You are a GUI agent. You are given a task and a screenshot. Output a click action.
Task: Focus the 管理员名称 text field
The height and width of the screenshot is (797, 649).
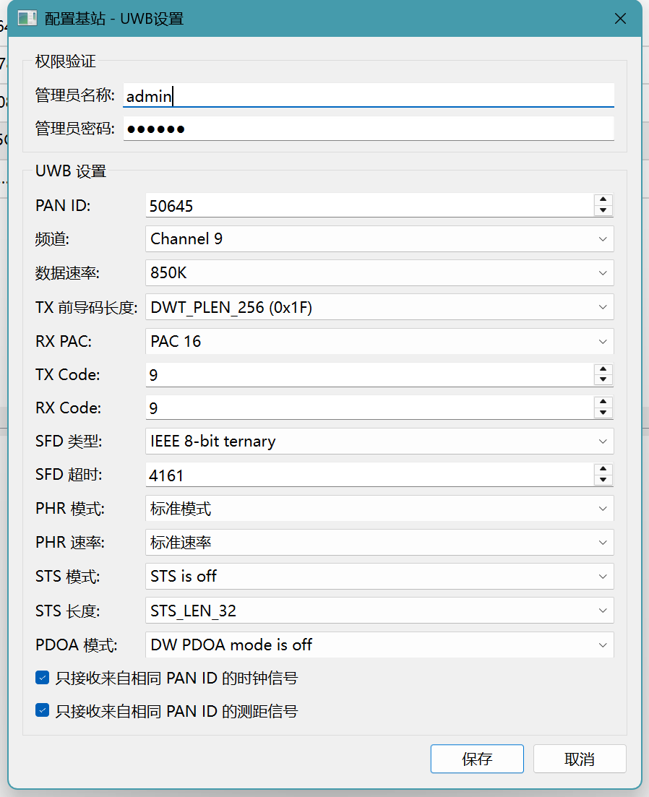pyautogui.click(x=369, y=95)
